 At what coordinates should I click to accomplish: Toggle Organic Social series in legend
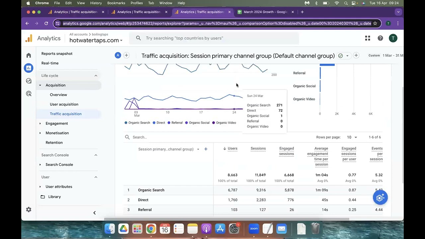197,123
